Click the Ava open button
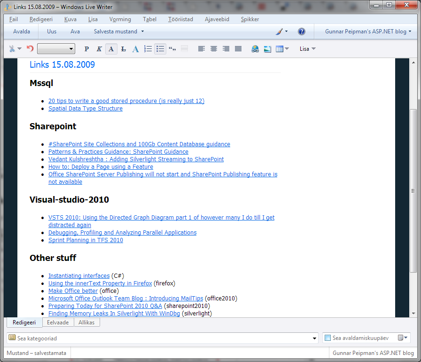Screen dimensions: 421x362 tap(75, 31)
